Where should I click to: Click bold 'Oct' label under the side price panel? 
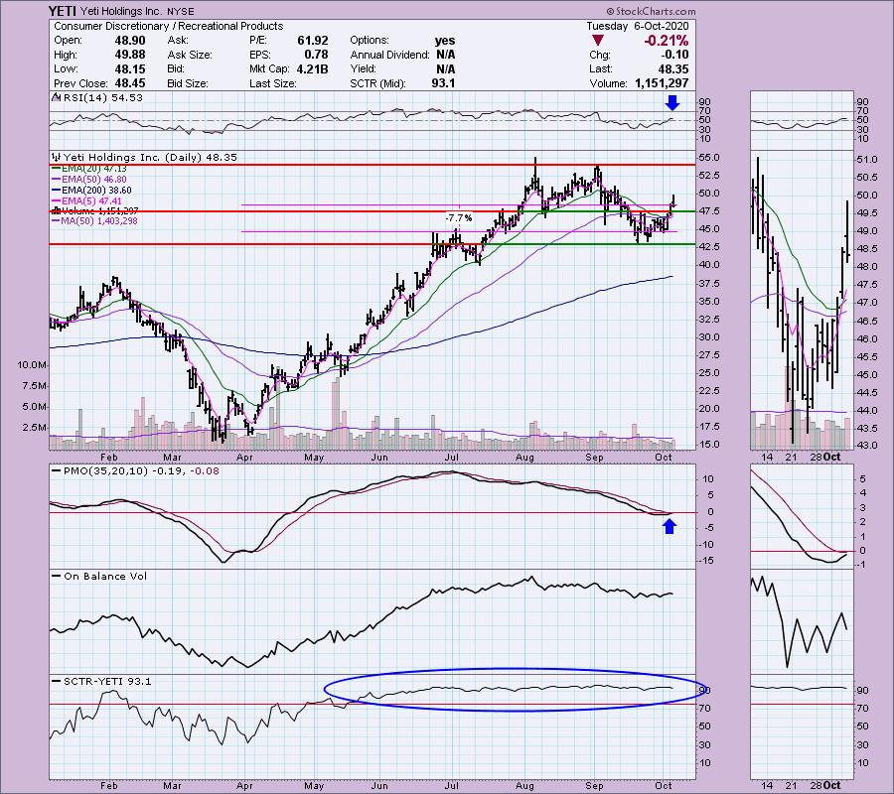[831, 457]
